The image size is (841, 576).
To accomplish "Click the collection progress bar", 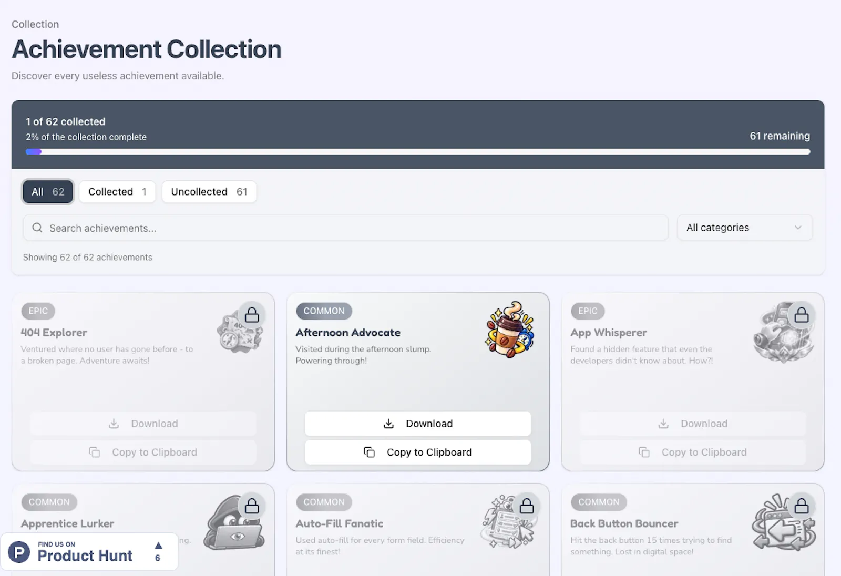I will 418,152.
